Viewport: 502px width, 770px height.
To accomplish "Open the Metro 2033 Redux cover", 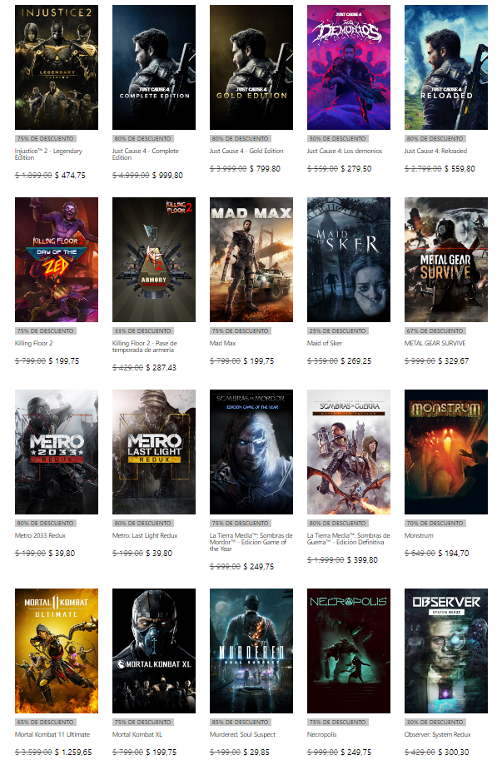I will 57,452.
